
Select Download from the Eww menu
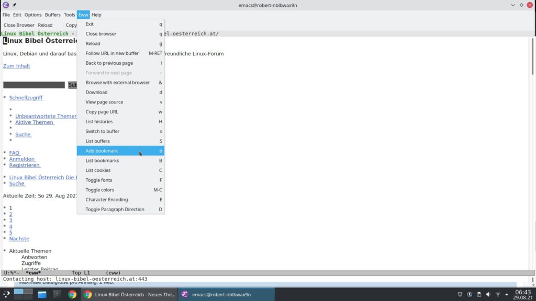pyautogui.click(x=120, y=92)
